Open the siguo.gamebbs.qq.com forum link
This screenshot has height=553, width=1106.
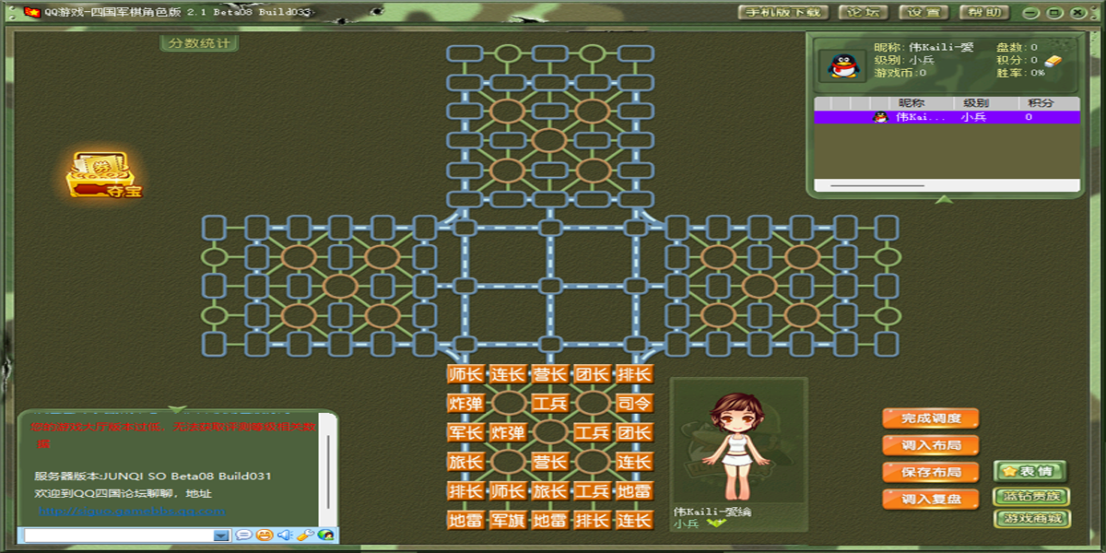(x=132, y=510)
